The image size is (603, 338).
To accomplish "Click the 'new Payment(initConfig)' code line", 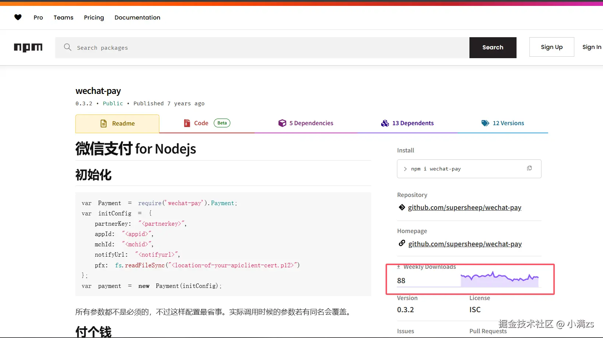I will (152, 286).
